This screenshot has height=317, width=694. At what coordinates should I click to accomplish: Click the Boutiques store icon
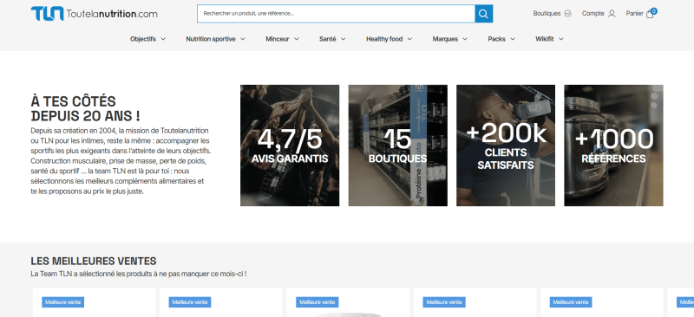tap(568, 14)
